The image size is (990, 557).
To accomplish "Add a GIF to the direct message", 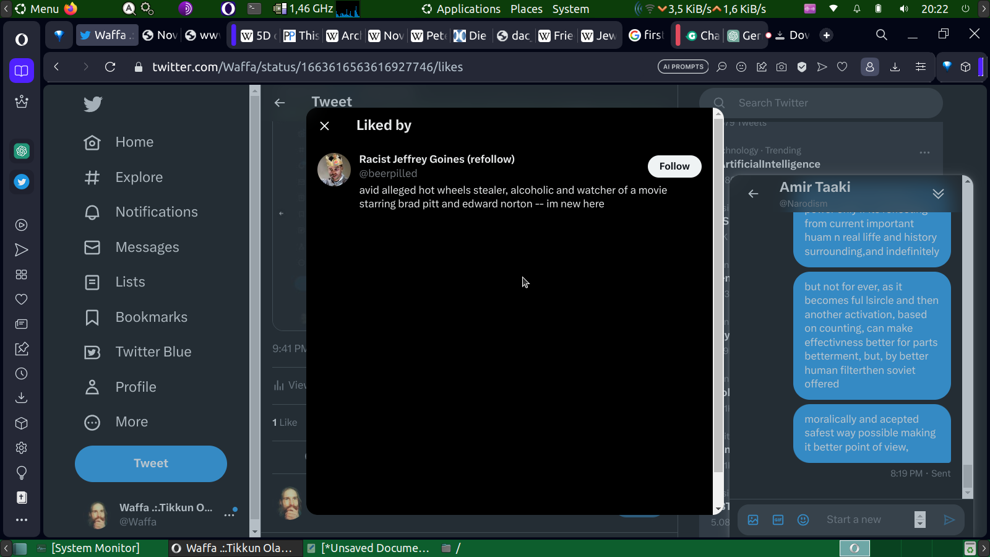I will (778, 520).
